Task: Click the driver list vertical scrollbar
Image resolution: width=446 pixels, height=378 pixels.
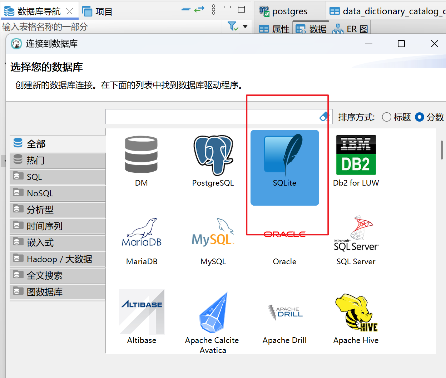Action: pyautogui.click(x=442, y=150)
